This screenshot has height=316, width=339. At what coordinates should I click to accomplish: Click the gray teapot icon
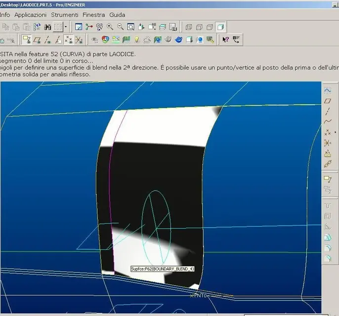pos(168,39)
